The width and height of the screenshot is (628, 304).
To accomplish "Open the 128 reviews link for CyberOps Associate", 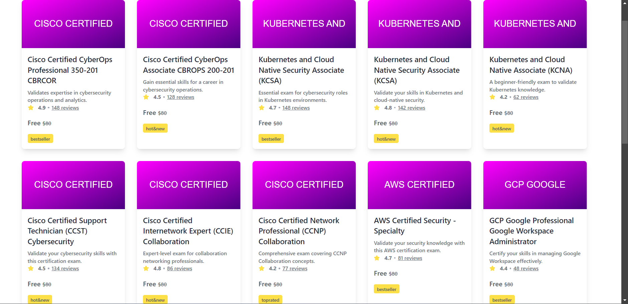I will (x=180, y=97).
